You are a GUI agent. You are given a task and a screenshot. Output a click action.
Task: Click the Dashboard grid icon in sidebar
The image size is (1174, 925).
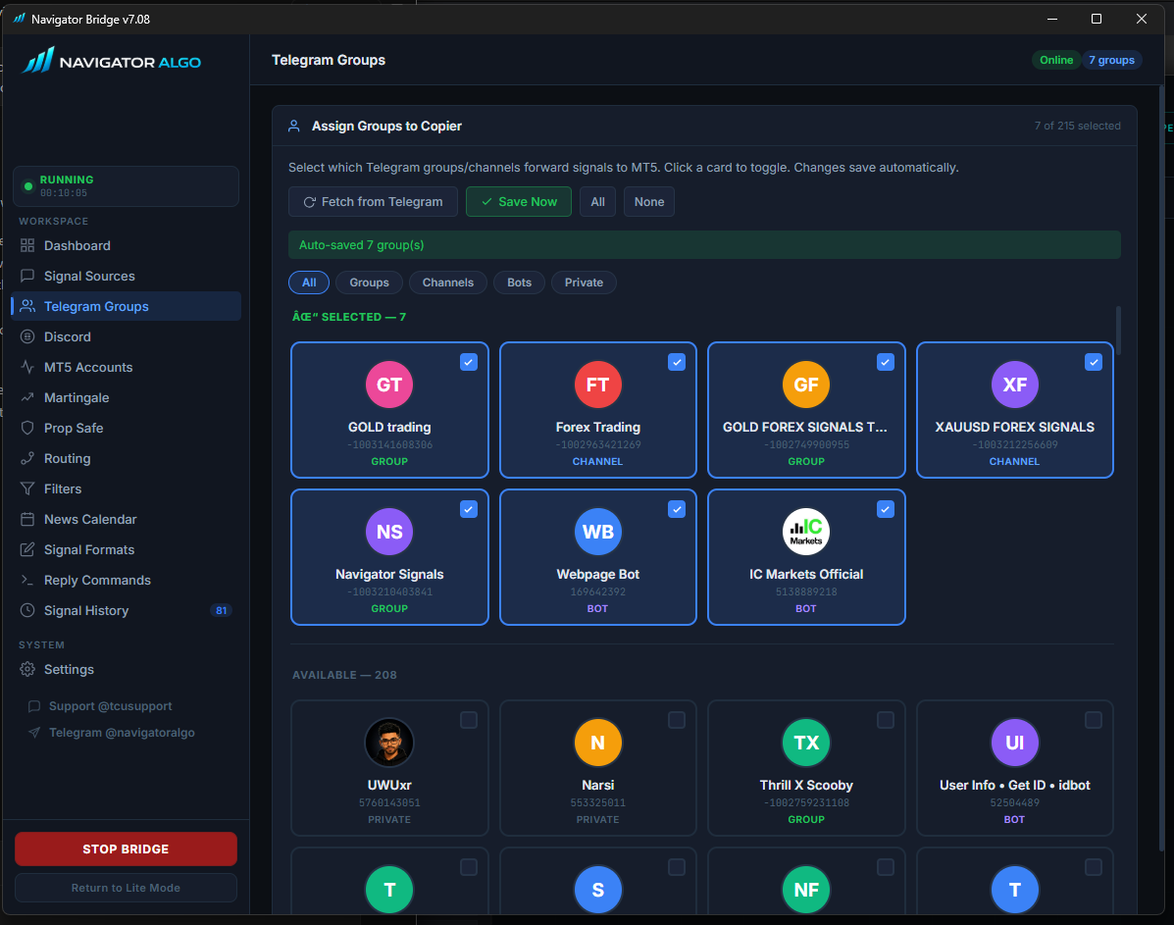click(27, 245)
